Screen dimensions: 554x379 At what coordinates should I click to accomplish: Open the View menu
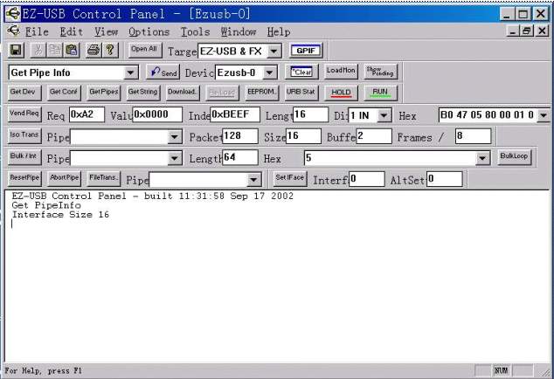(x=106, y=31)
